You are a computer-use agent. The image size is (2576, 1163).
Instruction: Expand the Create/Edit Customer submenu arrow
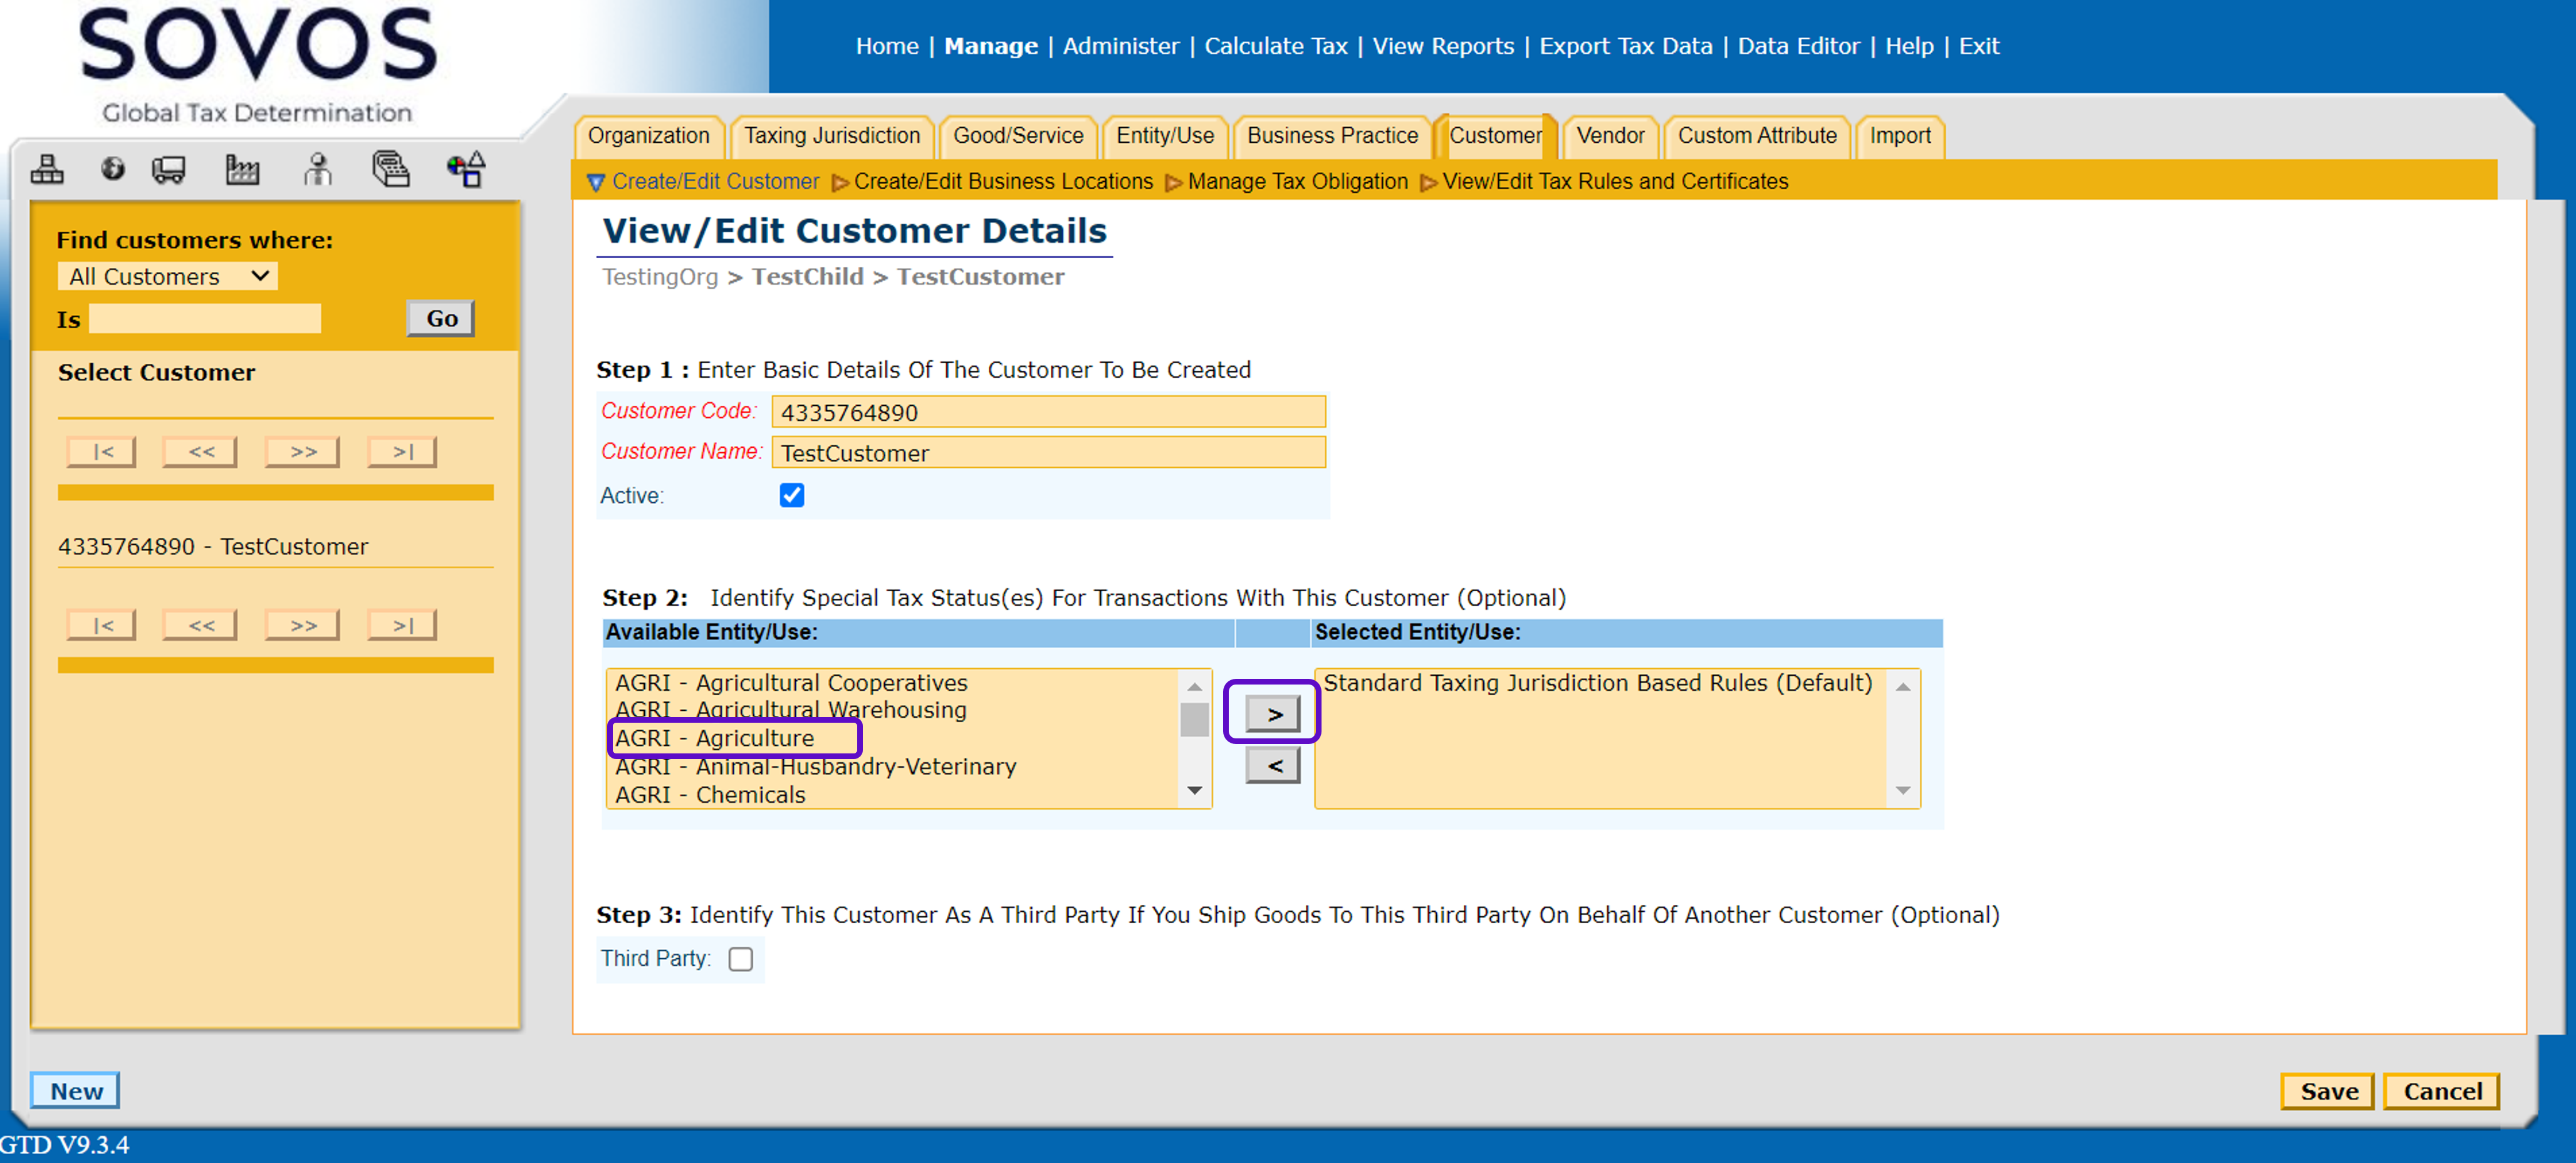596,182
